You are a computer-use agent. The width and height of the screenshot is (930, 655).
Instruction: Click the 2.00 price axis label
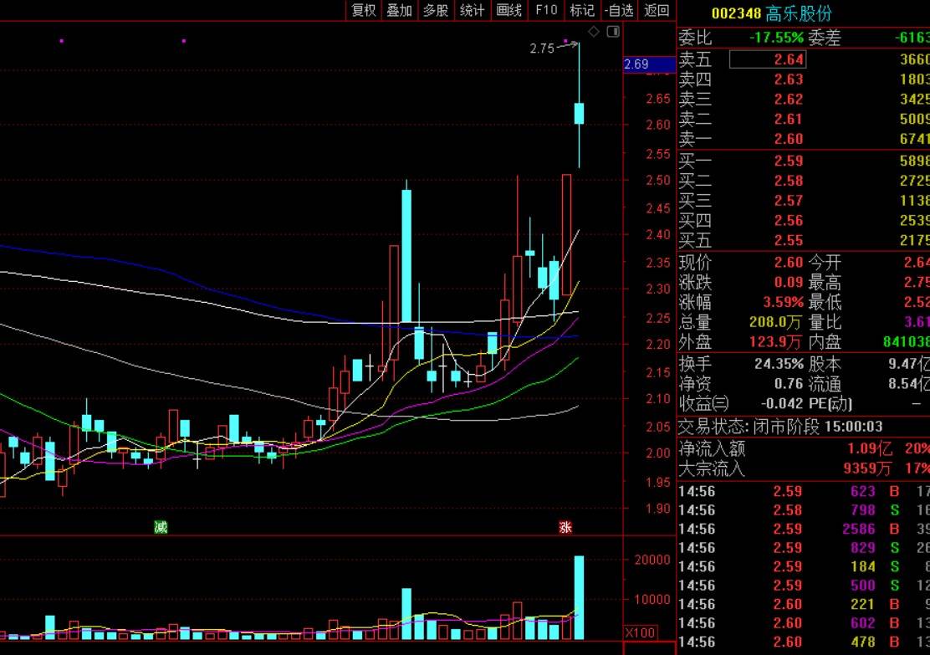point(657,453)
